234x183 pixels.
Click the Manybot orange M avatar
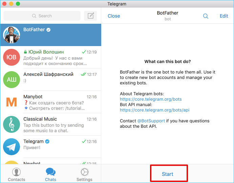coord(12,102)
